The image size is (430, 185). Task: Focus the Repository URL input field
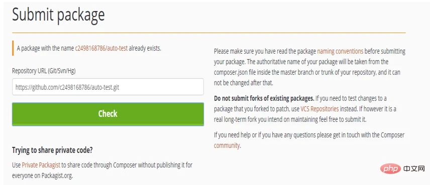point(108,87)
